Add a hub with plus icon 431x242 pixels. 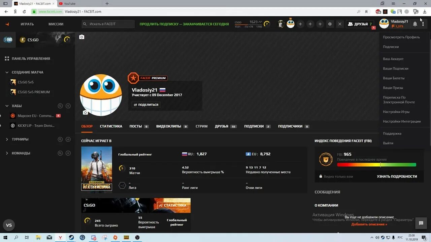[68, 106]
